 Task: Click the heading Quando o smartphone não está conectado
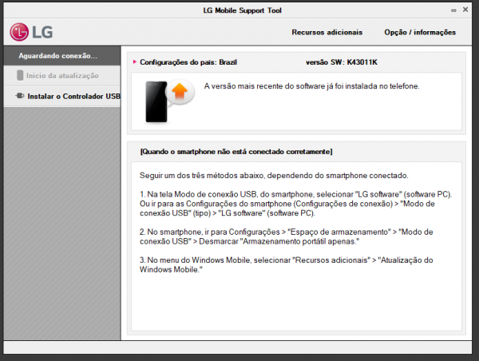pos(236,152)
